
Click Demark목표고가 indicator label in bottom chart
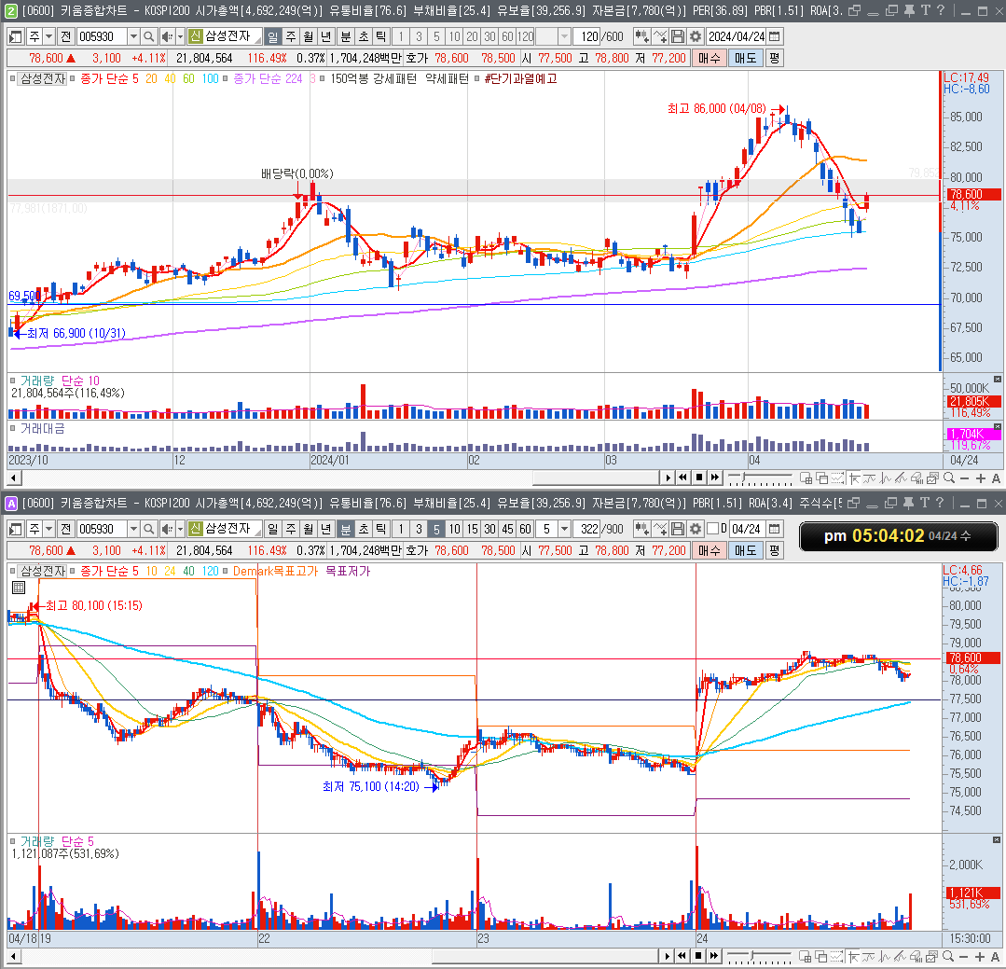click(x=275, y=571)
